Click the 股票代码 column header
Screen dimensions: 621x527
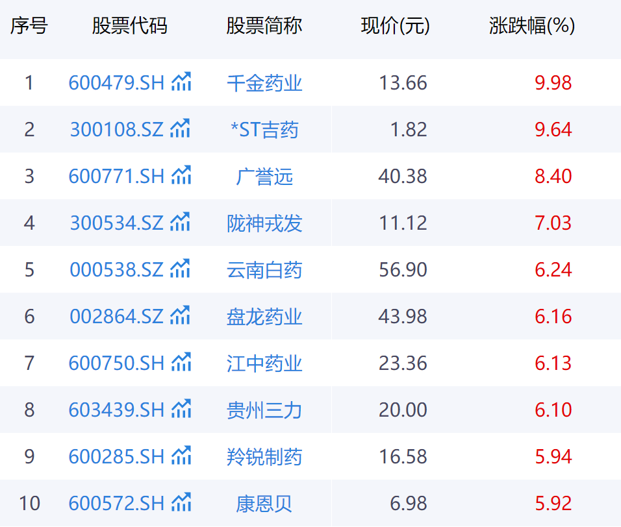(x=129, y=26)
